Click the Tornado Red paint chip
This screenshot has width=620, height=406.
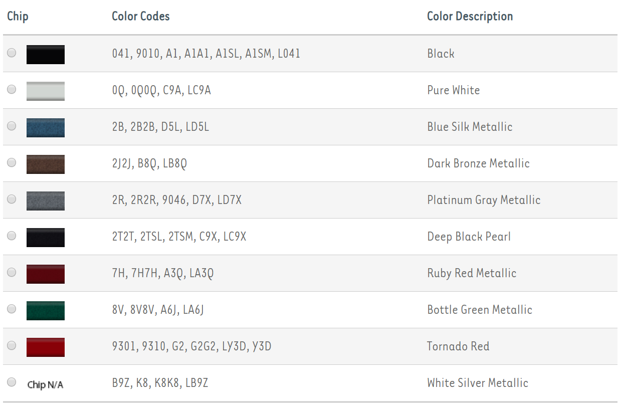click(x=46, y=347)
